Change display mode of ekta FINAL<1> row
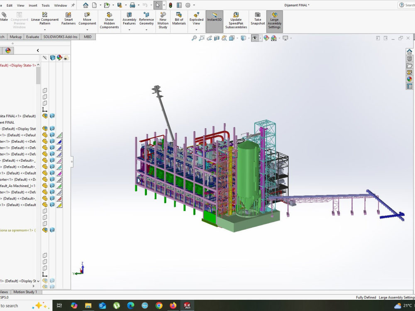 [x=52, y=116]
